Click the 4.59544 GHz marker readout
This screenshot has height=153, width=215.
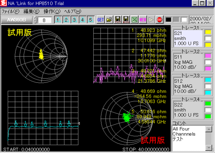click(x=152, y=122)
